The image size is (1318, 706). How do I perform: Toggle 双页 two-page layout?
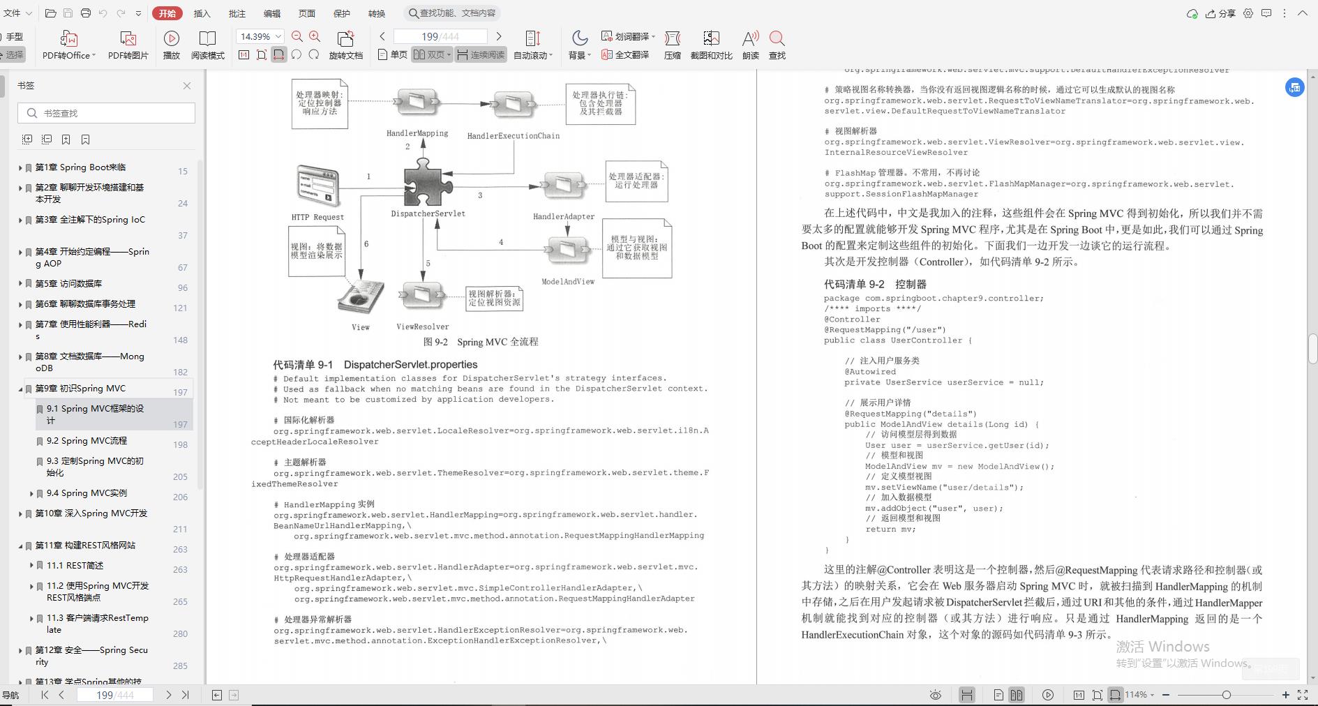point(432,55)
